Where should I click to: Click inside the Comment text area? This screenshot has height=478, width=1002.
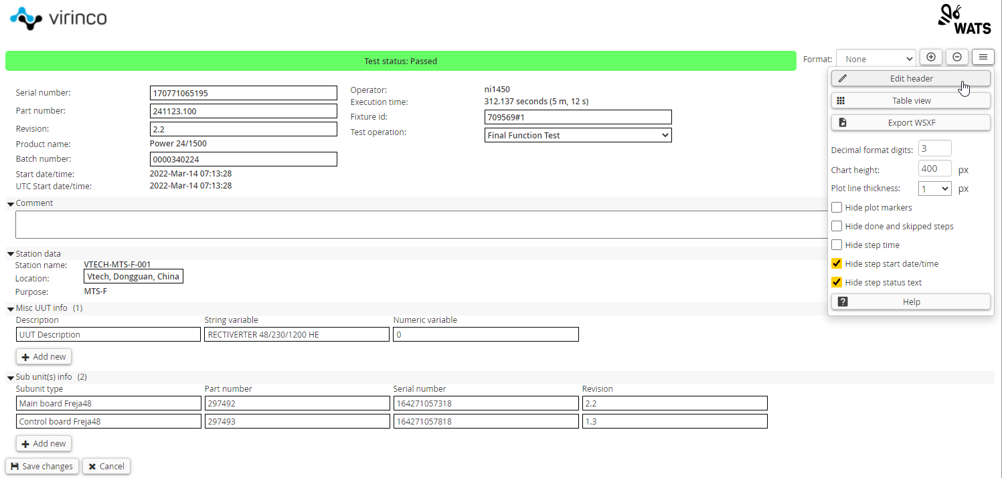(x=422, y=225)
